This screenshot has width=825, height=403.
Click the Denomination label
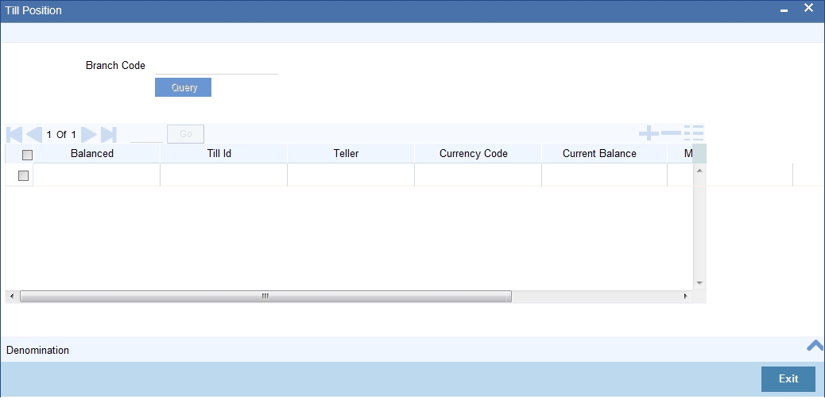(38, 350)
